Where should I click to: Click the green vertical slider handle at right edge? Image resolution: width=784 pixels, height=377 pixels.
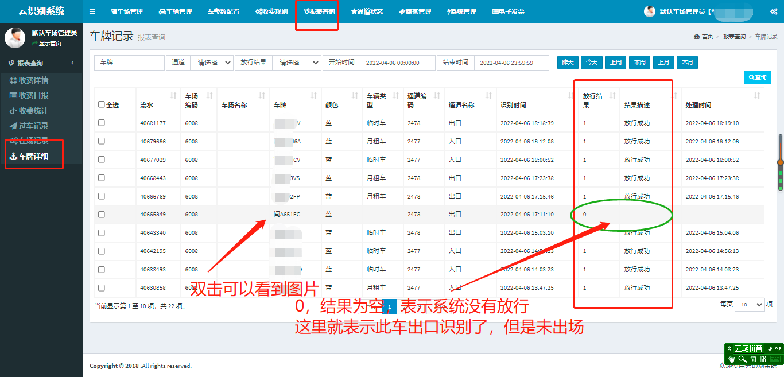point(781,162)
